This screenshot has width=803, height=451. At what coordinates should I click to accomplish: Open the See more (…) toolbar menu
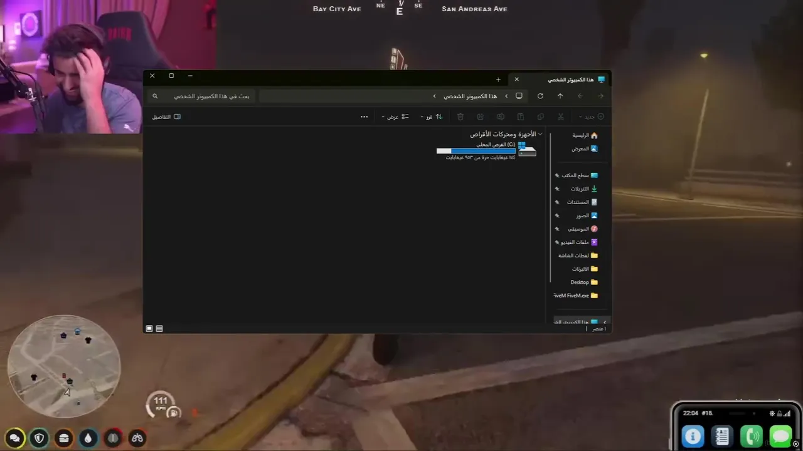click(364, 117)
